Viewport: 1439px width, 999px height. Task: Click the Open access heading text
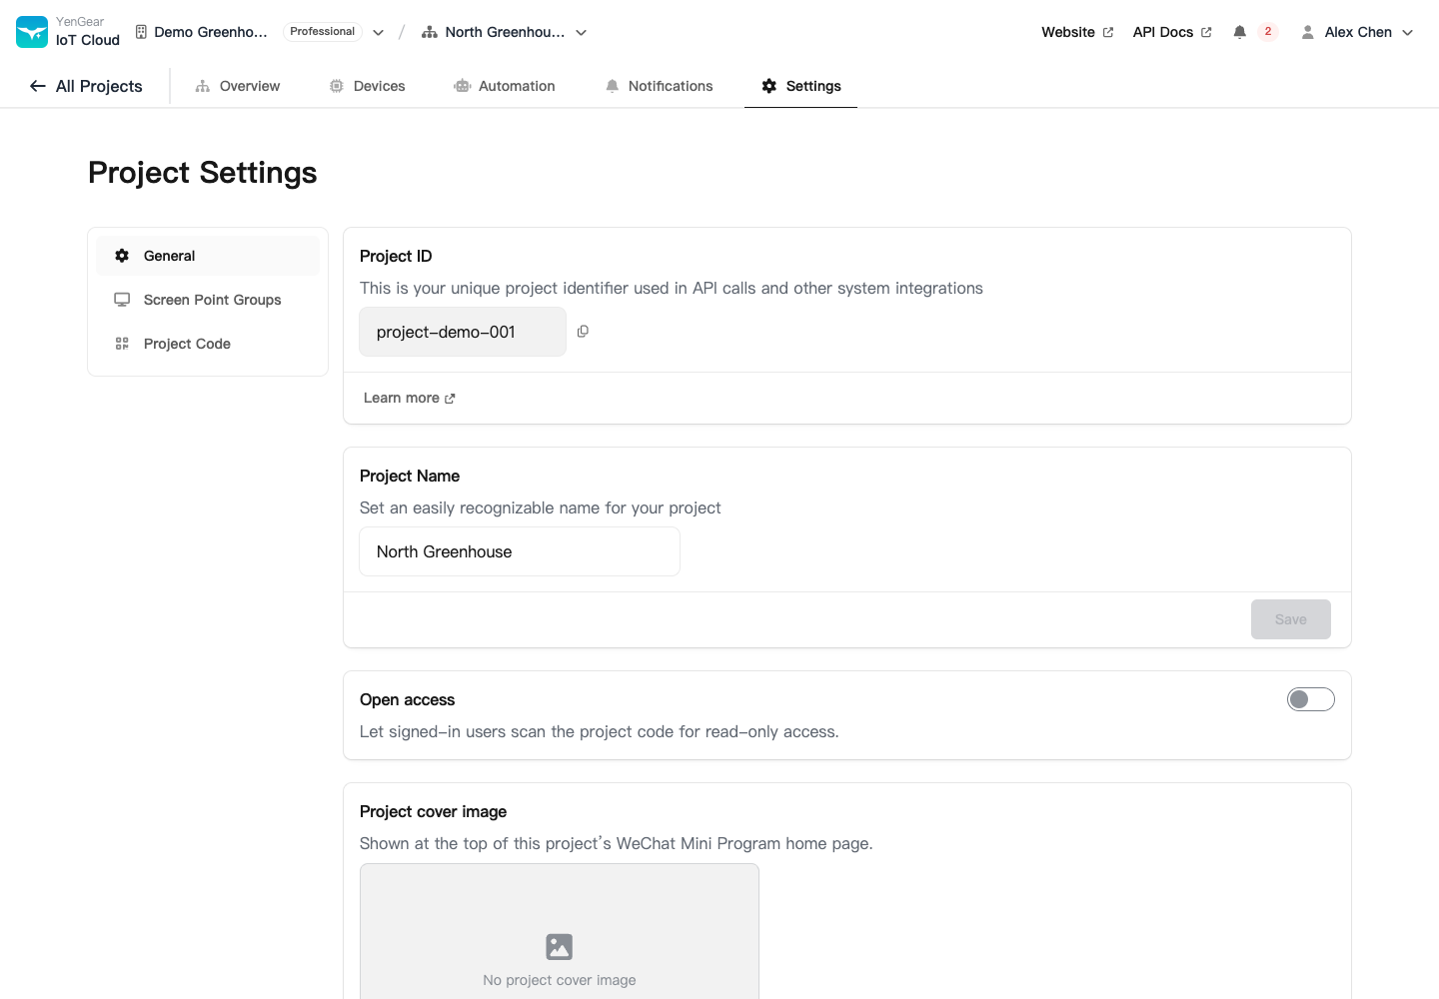click(408, 699)
